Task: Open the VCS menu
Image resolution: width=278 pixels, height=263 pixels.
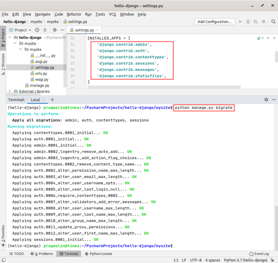Action: pyautogui.click(x=113, y=14)
